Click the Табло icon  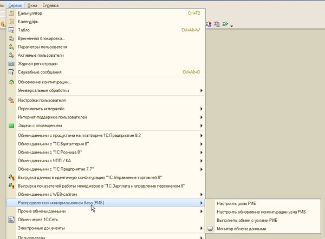(x=11, y=30)
